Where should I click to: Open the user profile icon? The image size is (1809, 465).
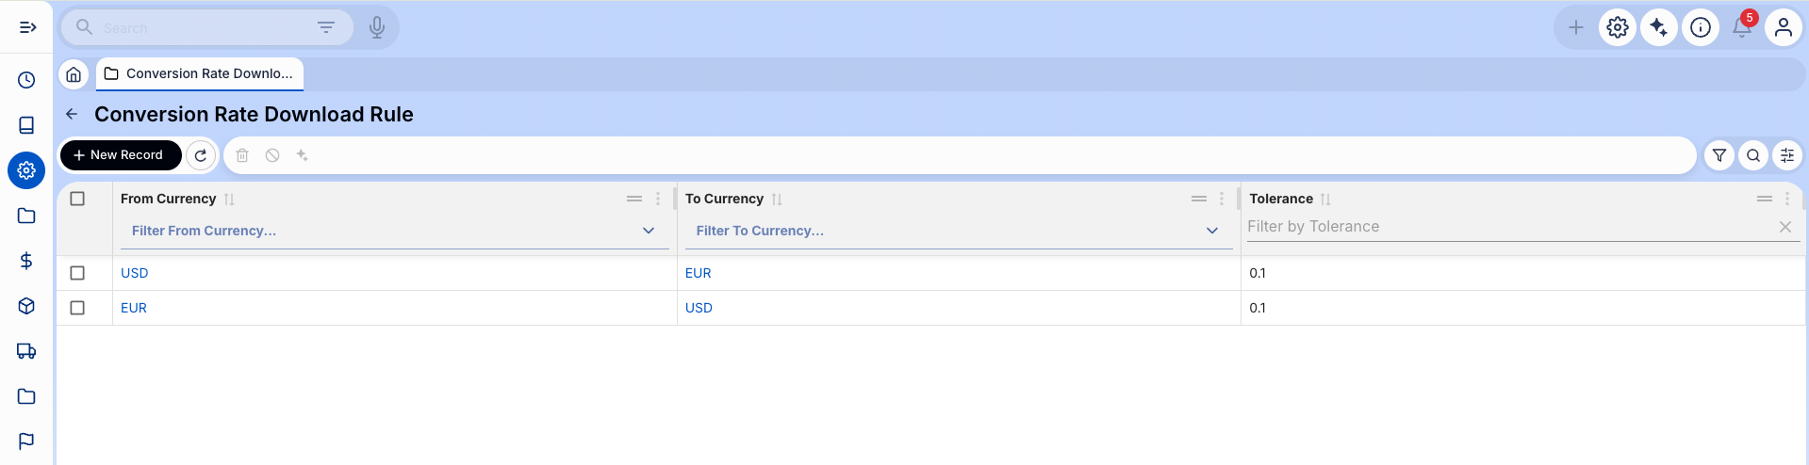click(x=1783, y=27)
